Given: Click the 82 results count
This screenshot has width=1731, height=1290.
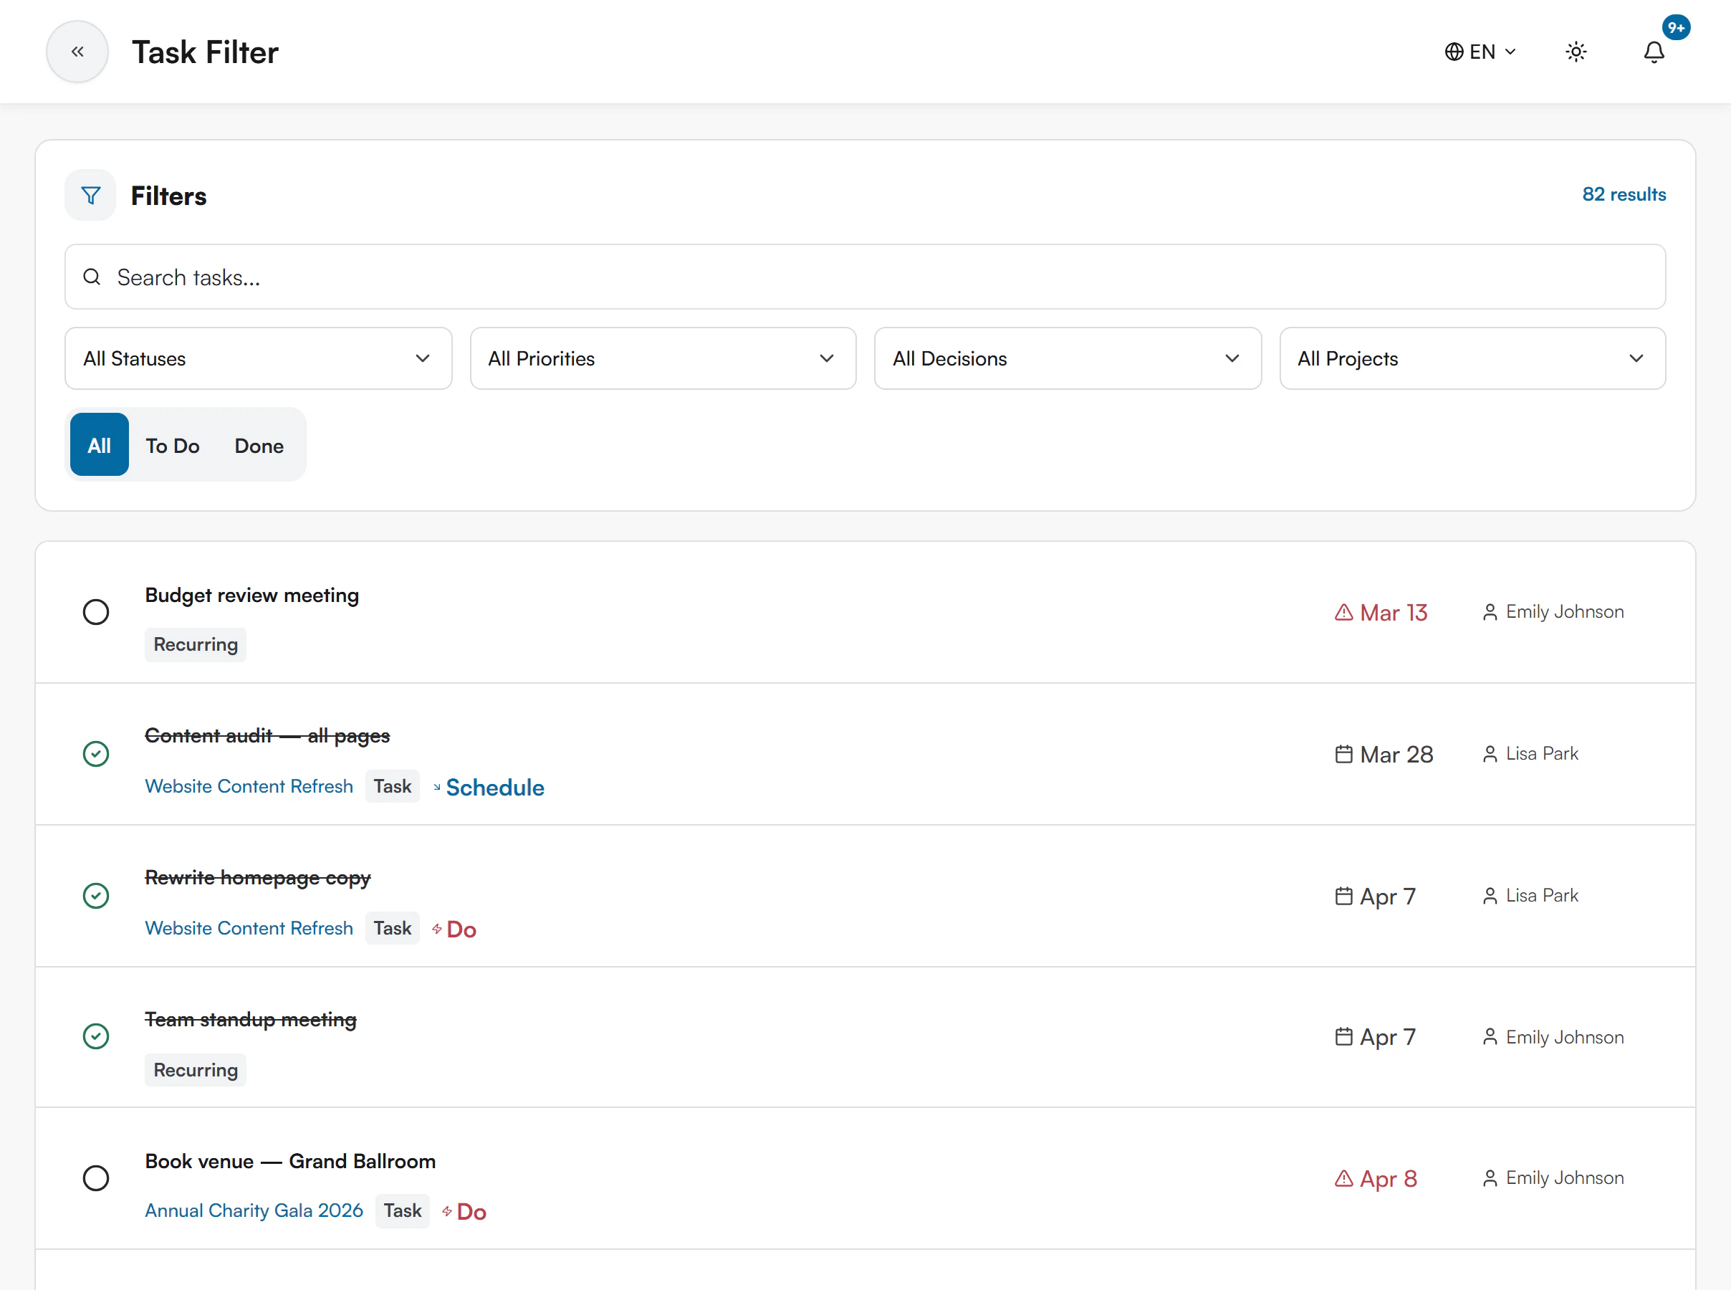Looking at the screenshot, I should pyautogui.click(x=1624, y=194).
